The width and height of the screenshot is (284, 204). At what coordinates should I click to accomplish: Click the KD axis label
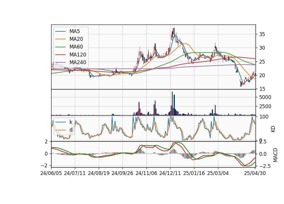point(273,129)
